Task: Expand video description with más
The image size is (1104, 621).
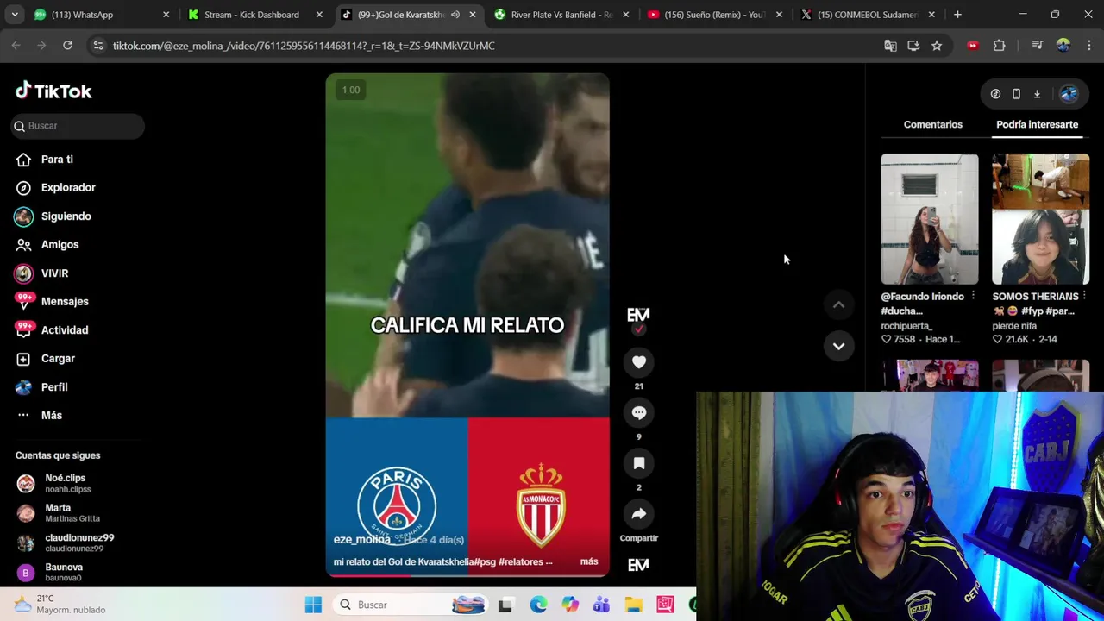Action: pos(589,561)
